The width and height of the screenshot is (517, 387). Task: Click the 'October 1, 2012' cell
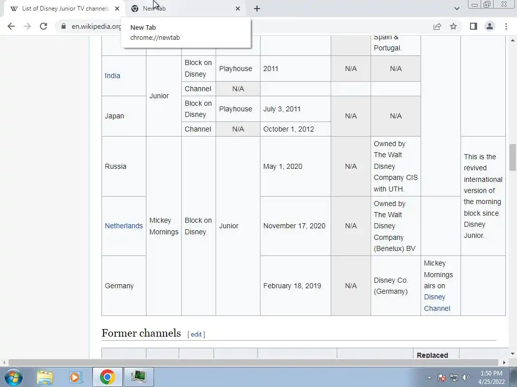(295, 129)
